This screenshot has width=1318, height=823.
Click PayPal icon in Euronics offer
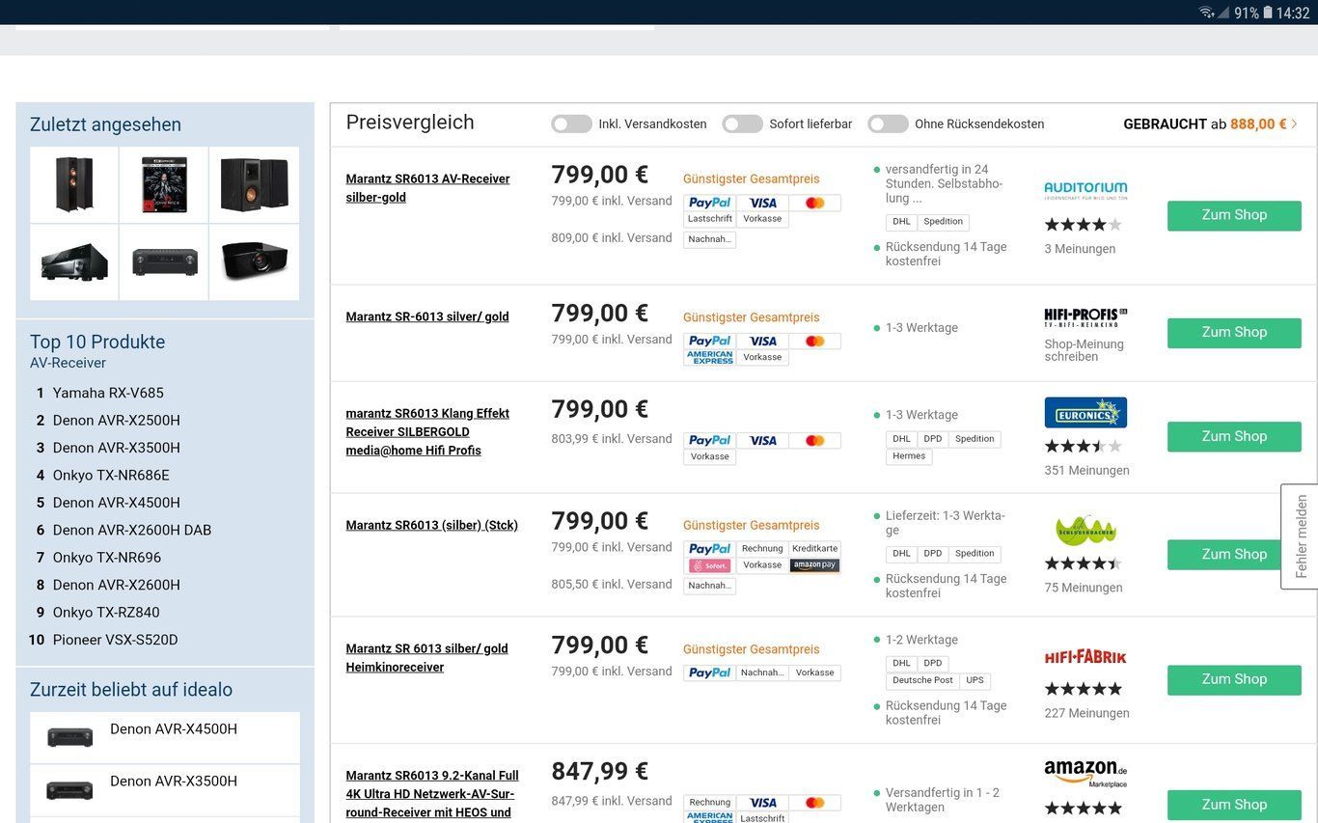coord(710,440)
